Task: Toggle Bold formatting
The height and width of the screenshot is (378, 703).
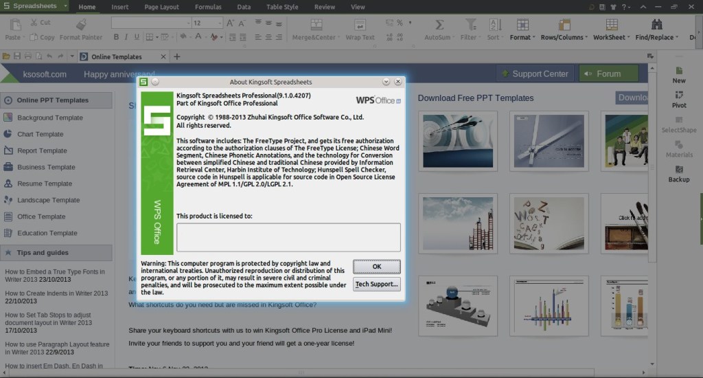Action: tap(116, 37)
